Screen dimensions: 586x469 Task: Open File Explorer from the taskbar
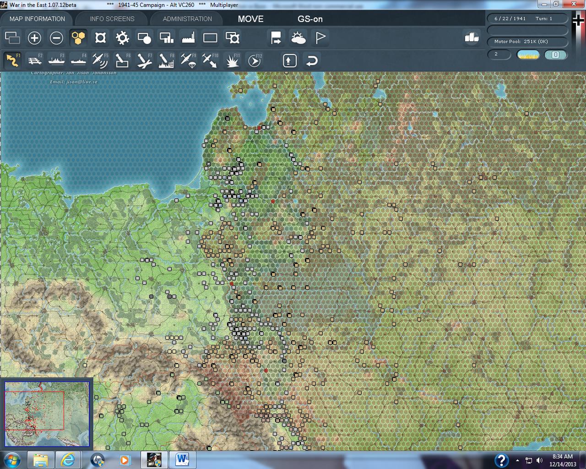coord(41,459)
